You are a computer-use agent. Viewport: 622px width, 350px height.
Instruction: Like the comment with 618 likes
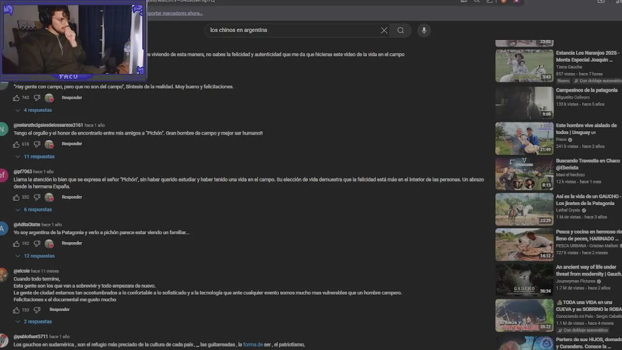coord(16,144)
